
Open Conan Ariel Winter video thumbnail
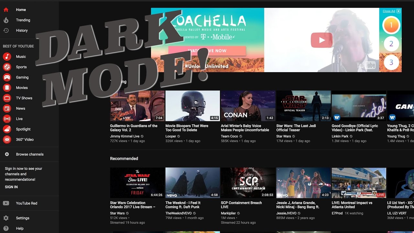[x=248, y=106]
